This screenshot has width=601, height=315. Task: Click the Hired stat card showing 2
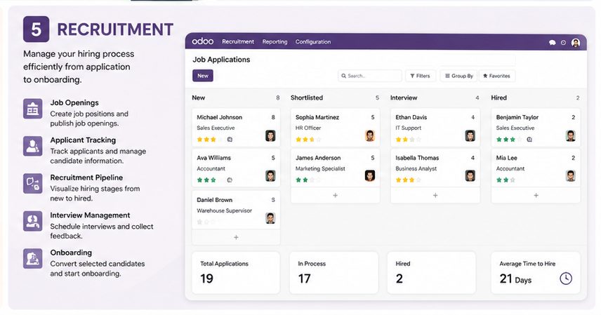(432, 272)
